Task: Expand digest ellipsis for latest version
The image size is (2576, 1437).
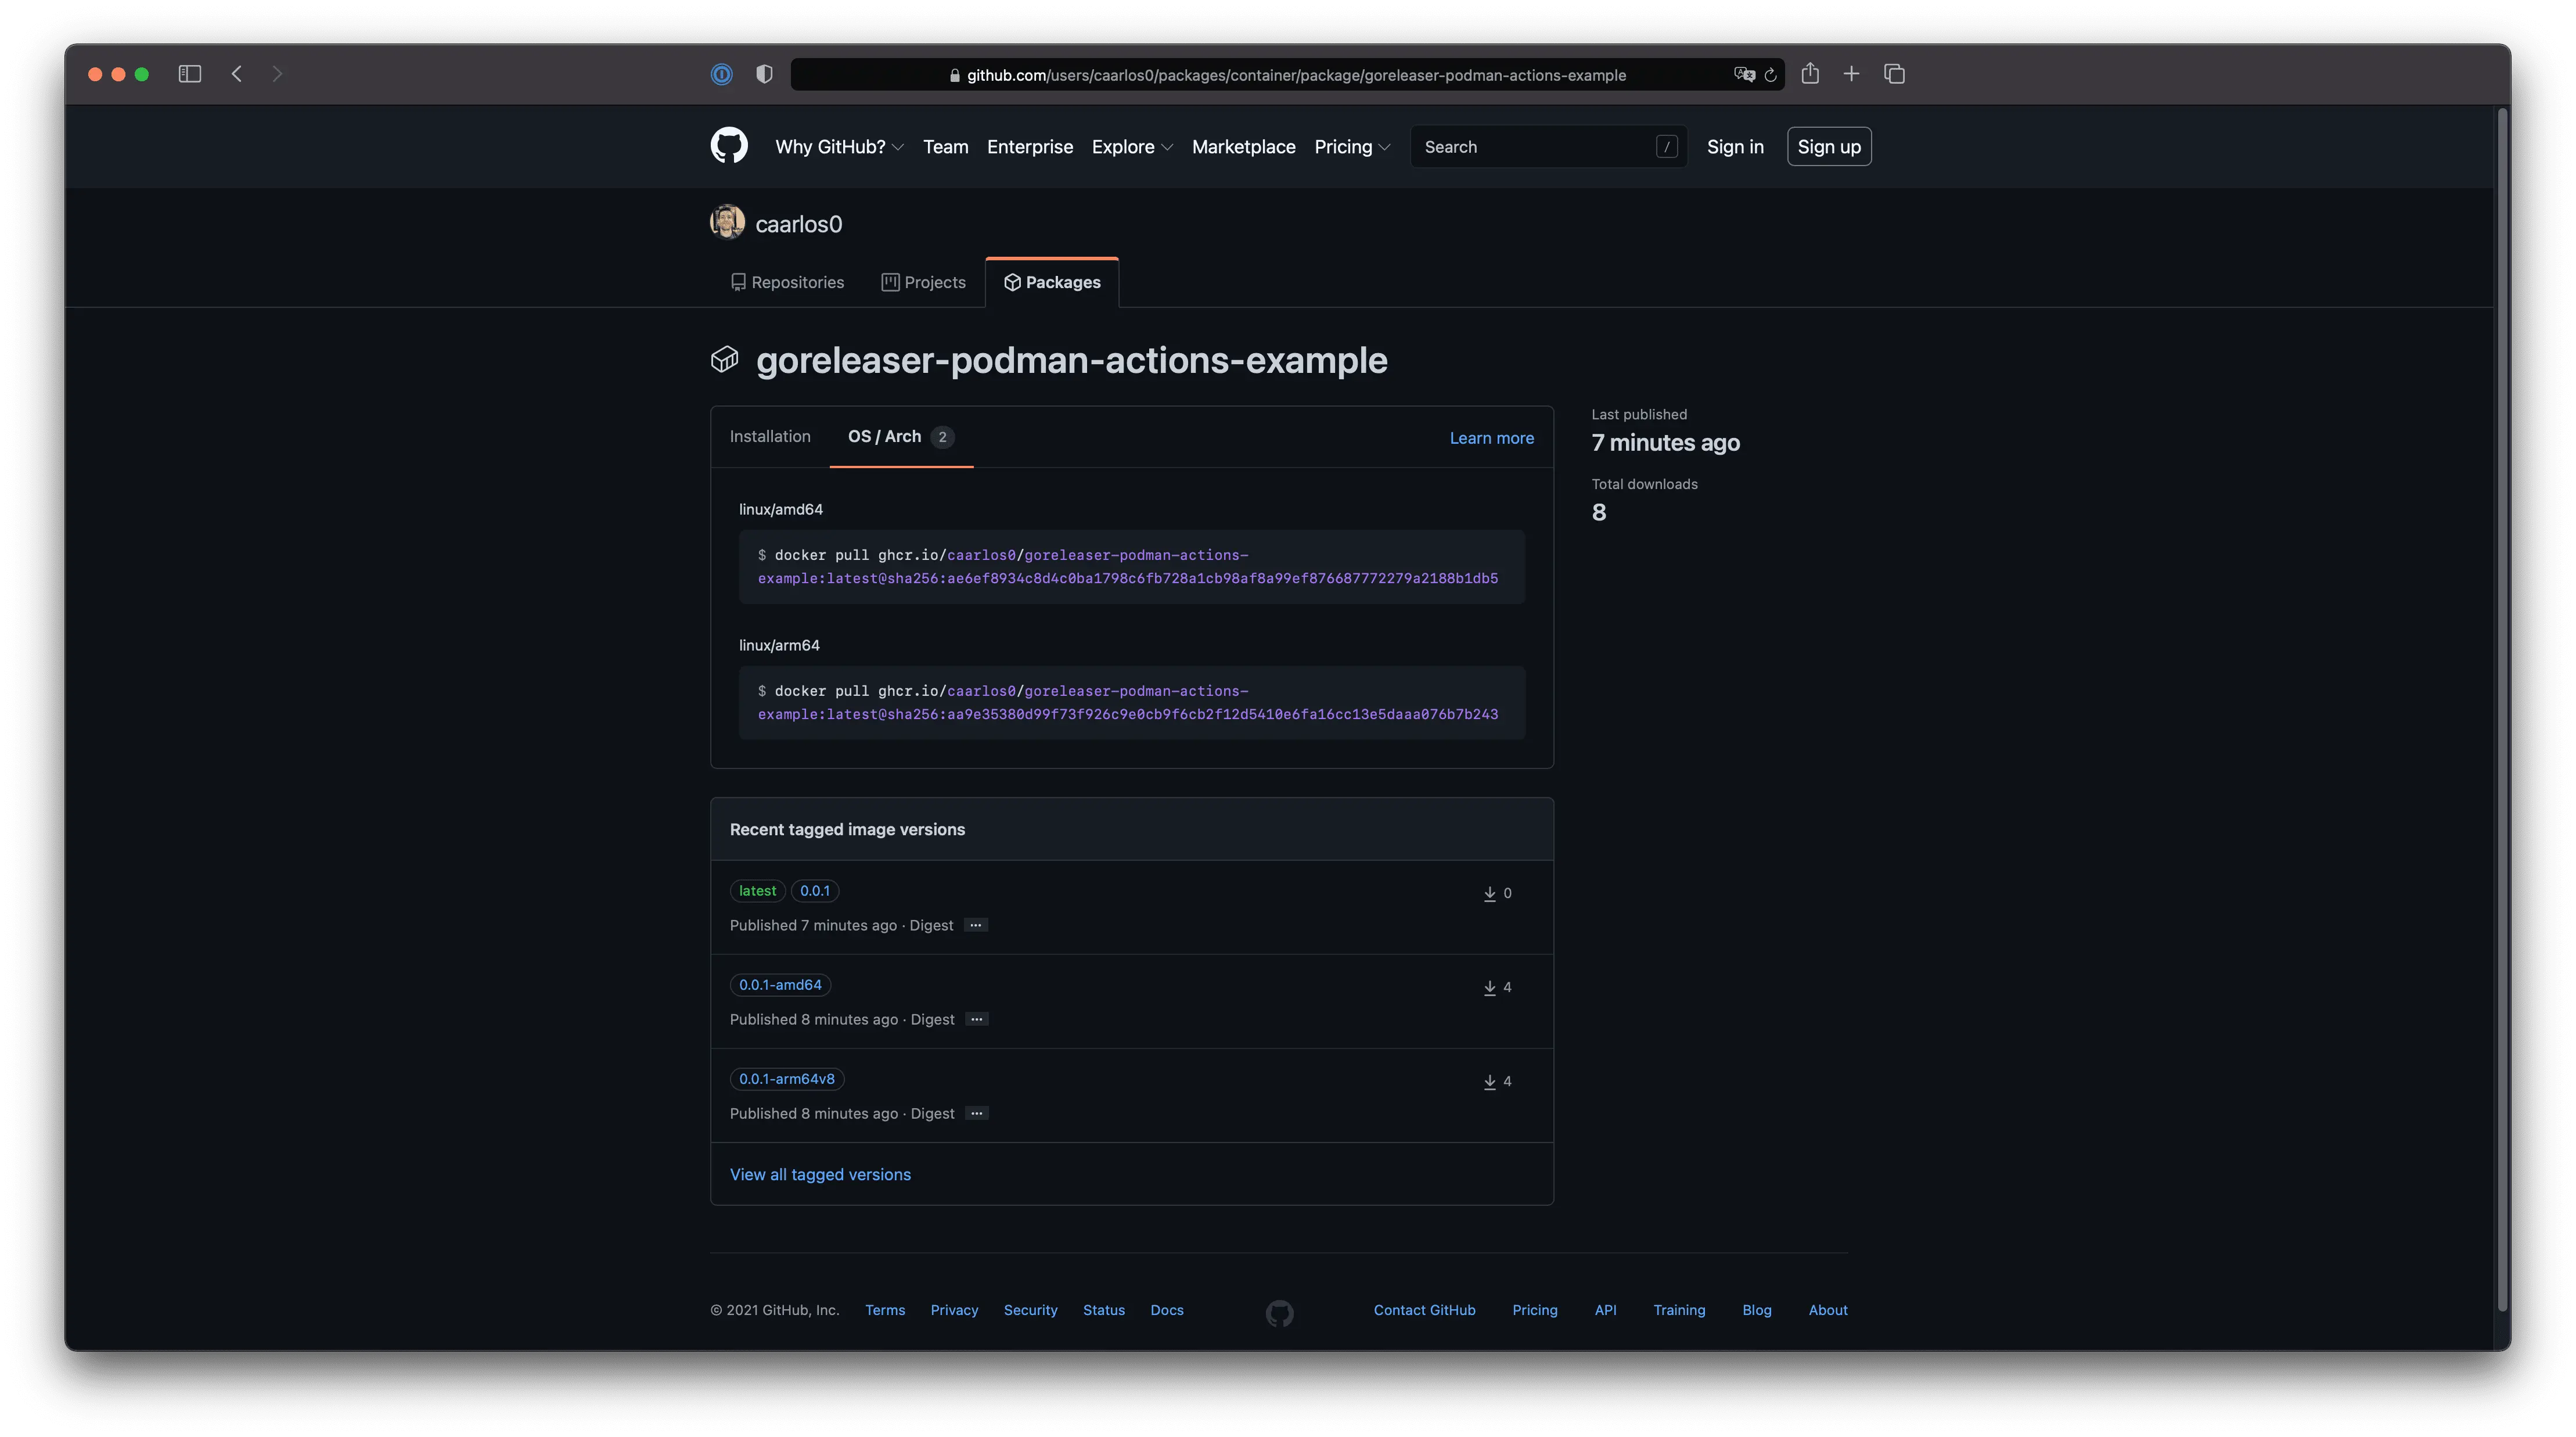Action: point(976,925)
